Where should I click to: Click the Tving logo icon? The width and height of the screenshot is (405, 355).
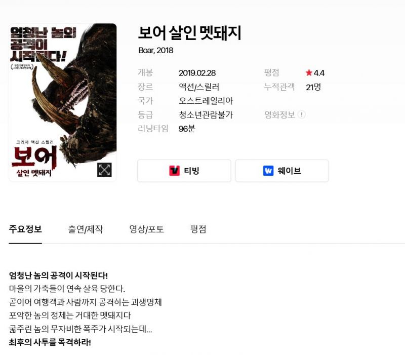(174, 171)
